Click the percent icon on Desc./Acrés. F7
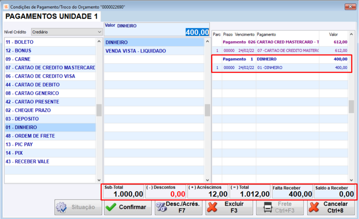Viewport: 359px width, 219px height. coord(161,207)
